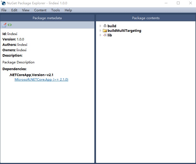Select the build folder icon

105,26
